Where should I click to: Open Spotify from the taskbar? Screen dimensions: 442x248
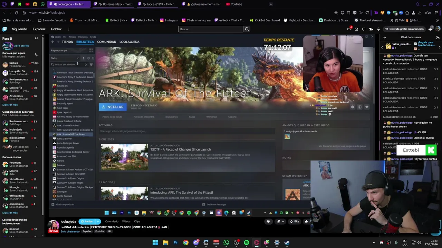click(x=247, y=242)
